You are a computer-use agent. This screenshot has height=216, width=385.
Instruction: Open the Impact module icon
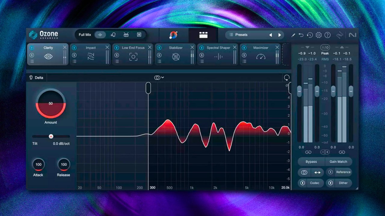(91, 56)
